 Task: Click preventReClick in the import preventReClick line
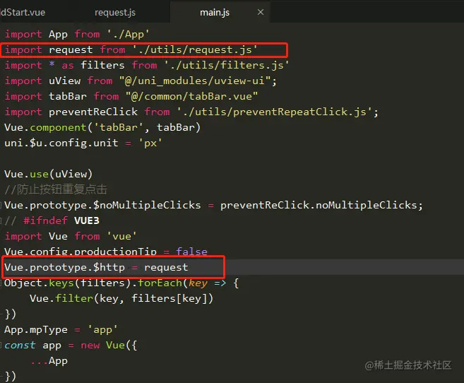pyautogui.click(x=93, y=112)
